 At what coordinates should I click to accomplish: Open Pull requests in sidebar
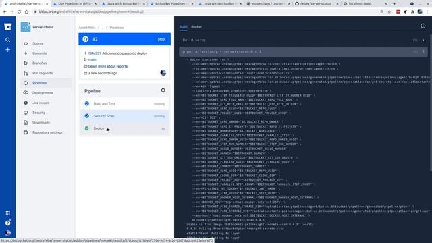[43, 74]
